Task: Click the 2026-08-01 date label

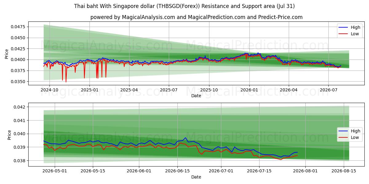Action: pos(306,172)
